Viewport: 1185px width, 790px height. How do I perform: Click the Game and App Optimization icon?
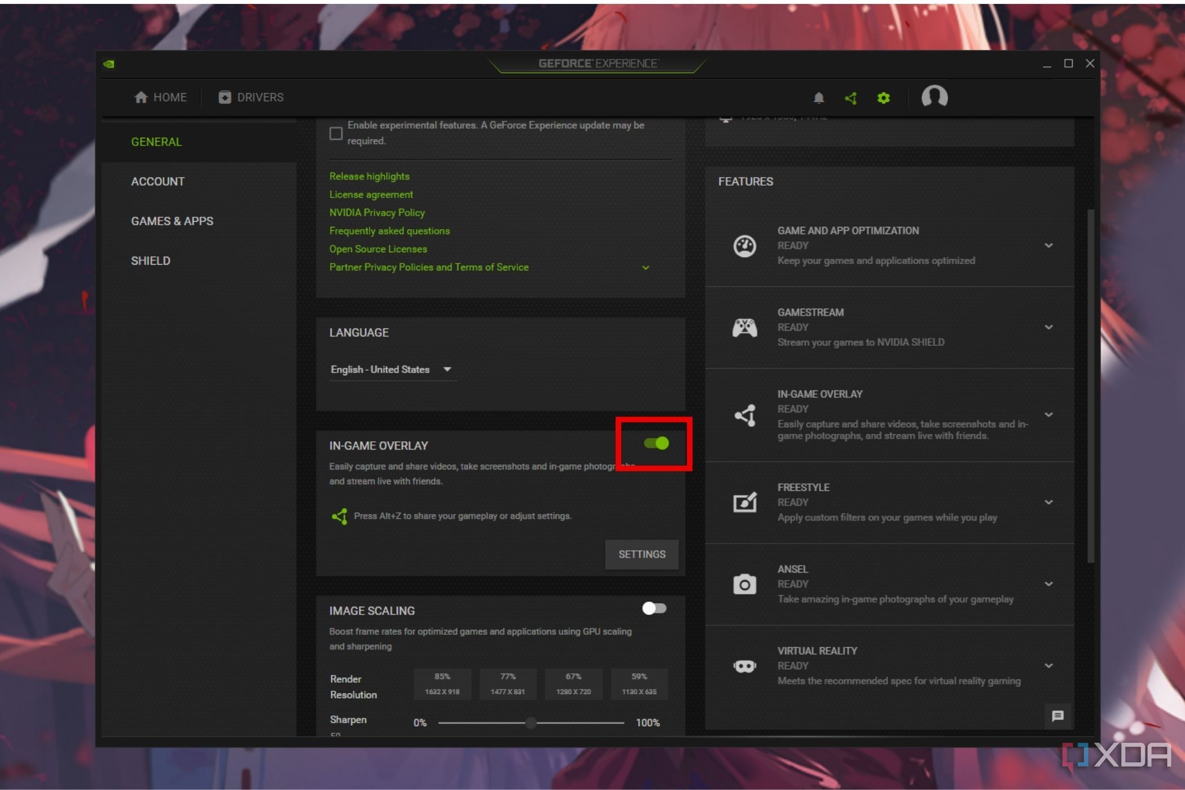[x=744, y=245]
